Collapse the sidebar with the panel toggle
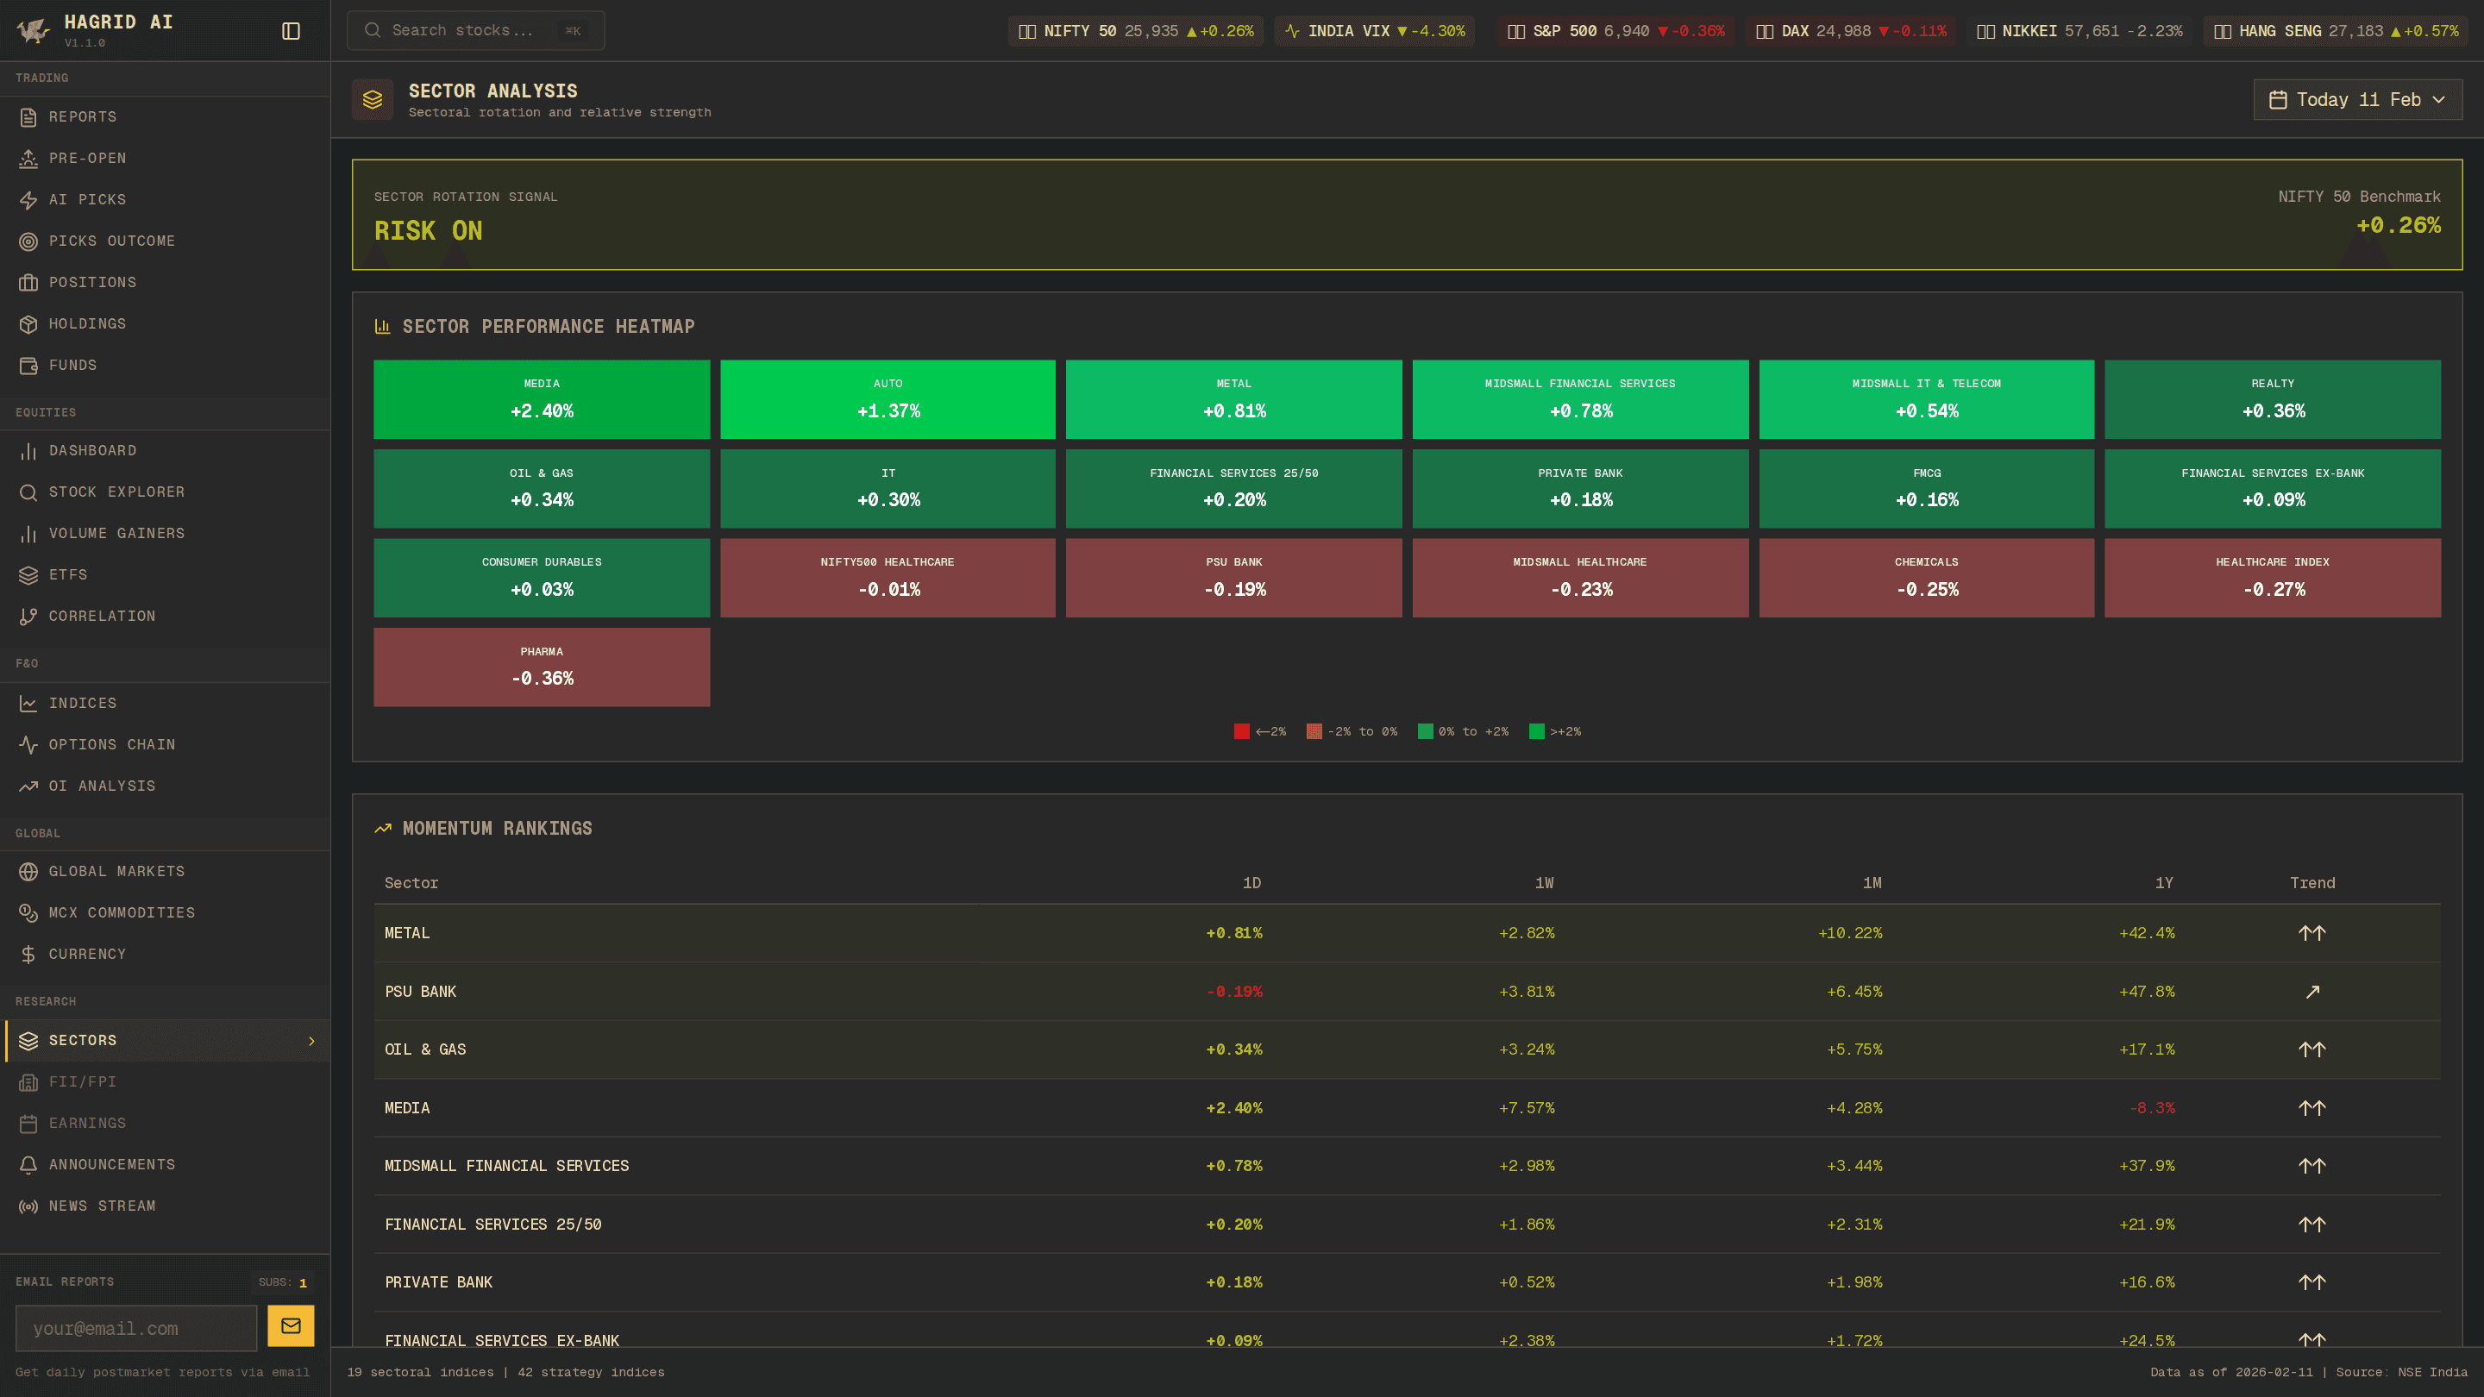 (x=291, y=30)
